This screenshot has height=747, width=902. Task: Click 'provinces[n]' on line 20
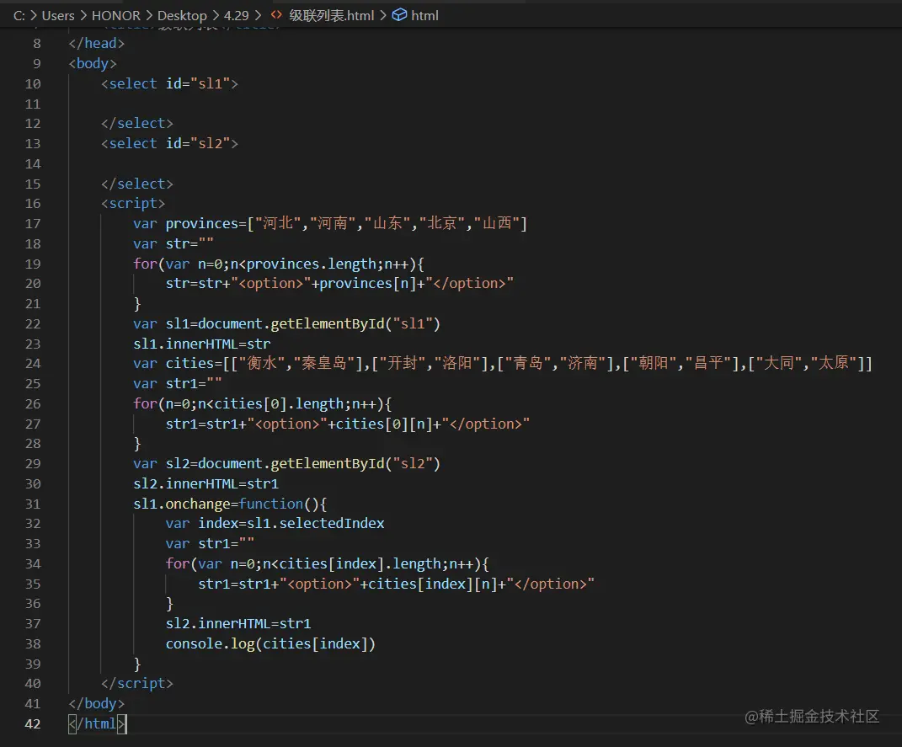click(367, 284)
